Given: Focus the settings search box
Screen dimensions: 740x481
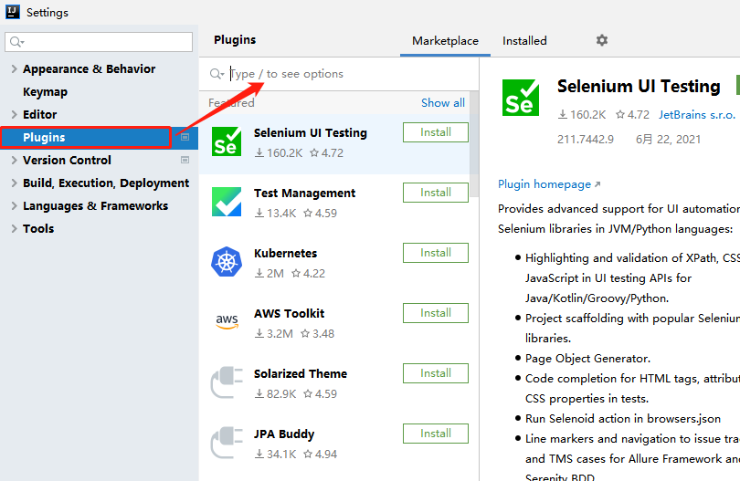Looking at the screenshot, I should 99,42.
